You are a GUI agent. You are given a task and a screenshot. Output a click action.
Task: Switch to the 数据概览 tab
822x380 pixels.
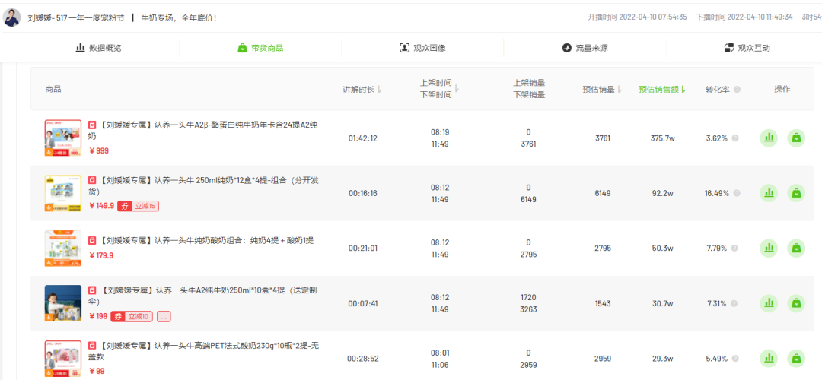[x=98, y=48]
